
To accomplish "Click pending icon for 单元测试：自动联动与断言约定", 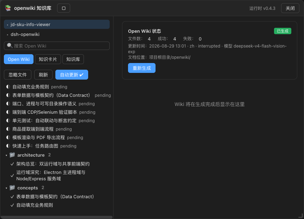I will point(8,120).
